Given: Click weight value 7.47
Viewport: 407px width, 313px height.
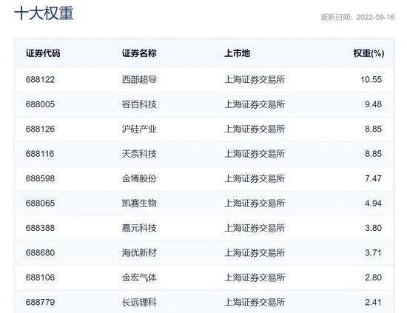Looking at the screenshot, I should 373,178.
